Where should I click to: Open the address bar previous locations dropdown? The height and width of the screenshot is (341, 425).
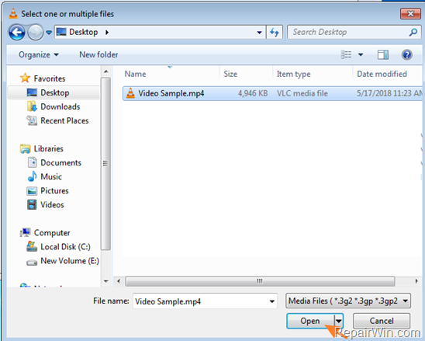(x=259, y=33)
